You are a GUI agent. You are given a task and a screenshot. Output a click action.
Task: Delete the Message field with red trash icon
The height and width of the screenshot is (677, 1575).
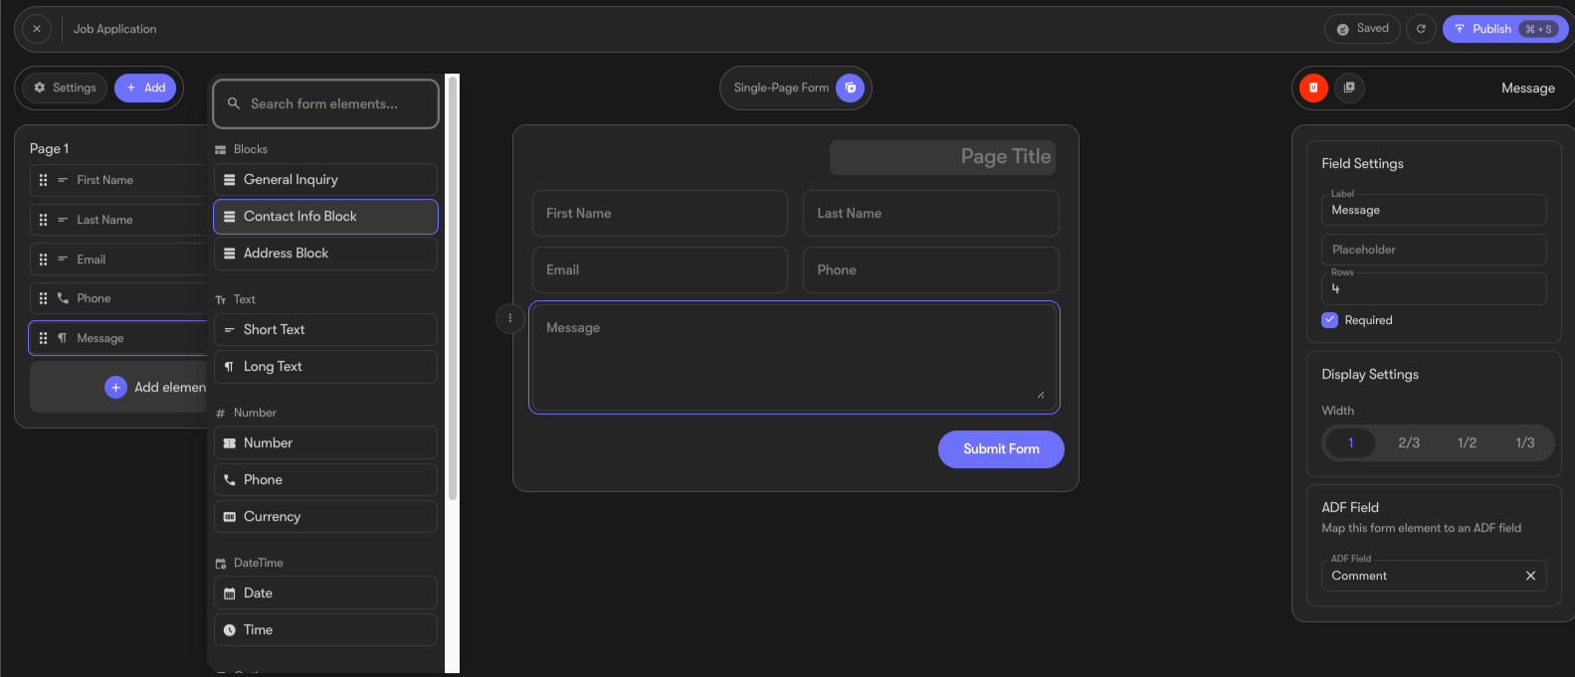click(x=1313, y=87)
